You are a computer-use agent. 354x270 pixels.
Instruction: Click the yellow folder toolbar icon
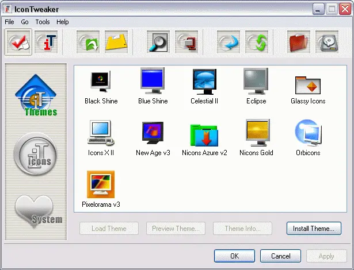click(116, 42)
